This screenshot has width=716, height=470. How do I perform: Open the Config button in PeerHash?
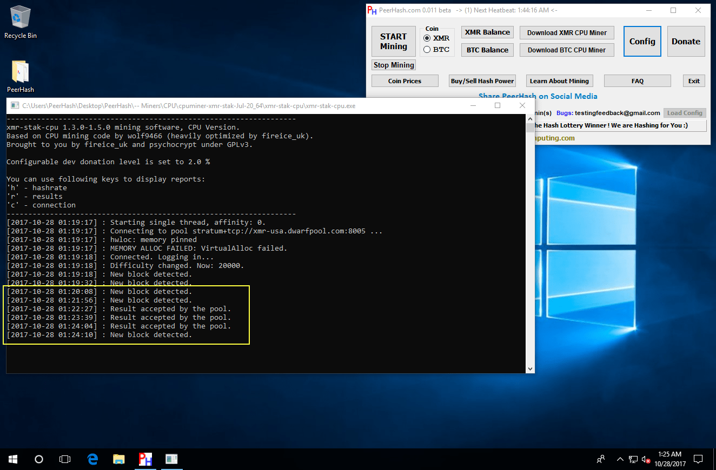point(642,41)
